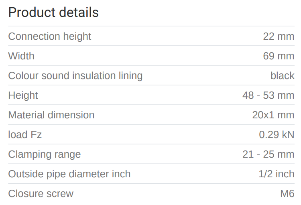Select the 0.29 kN load value

click(277, 134)
